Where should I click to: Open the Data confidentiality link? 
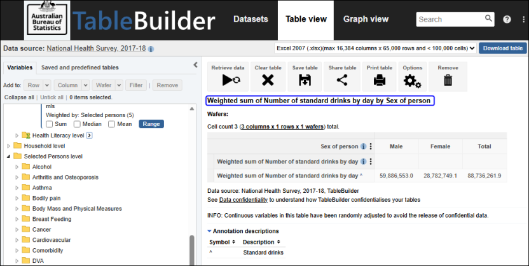(244, 200)
